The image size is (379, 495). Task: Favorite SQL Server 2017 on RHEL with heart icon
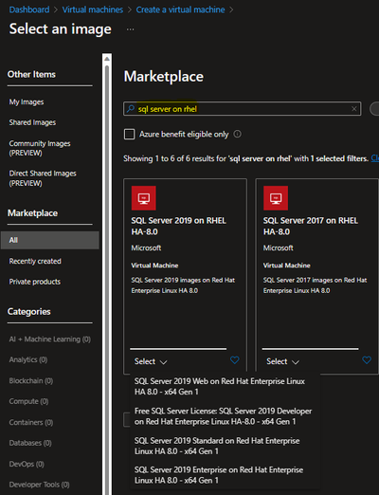tap(367, 360)
